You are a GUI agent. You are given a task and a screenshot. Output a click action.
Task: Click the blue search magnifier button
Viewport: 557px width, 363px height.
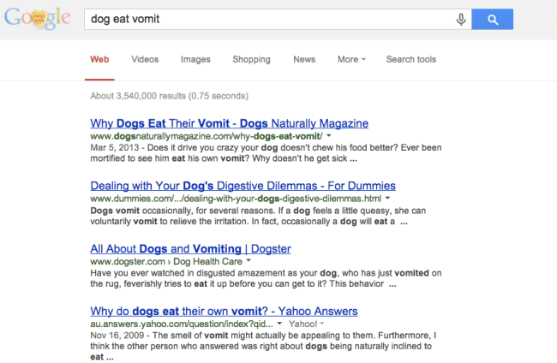492,19
